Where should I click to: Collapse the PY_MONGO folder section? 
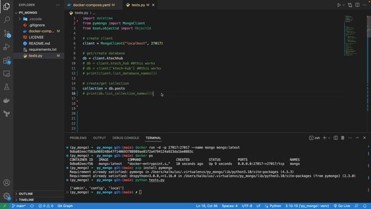click(28, 13)
